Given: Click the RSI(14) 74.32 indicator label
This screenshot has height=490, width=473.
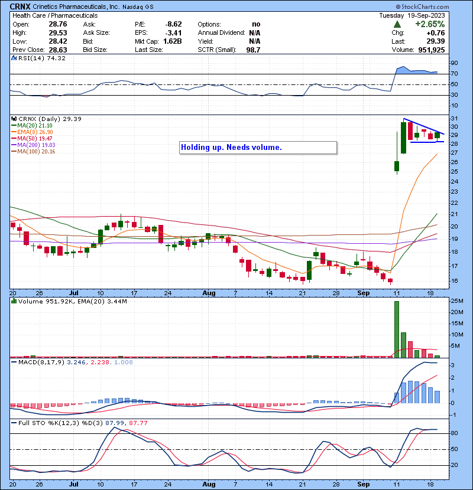Looking at the screenshot, I should [42, 58].
